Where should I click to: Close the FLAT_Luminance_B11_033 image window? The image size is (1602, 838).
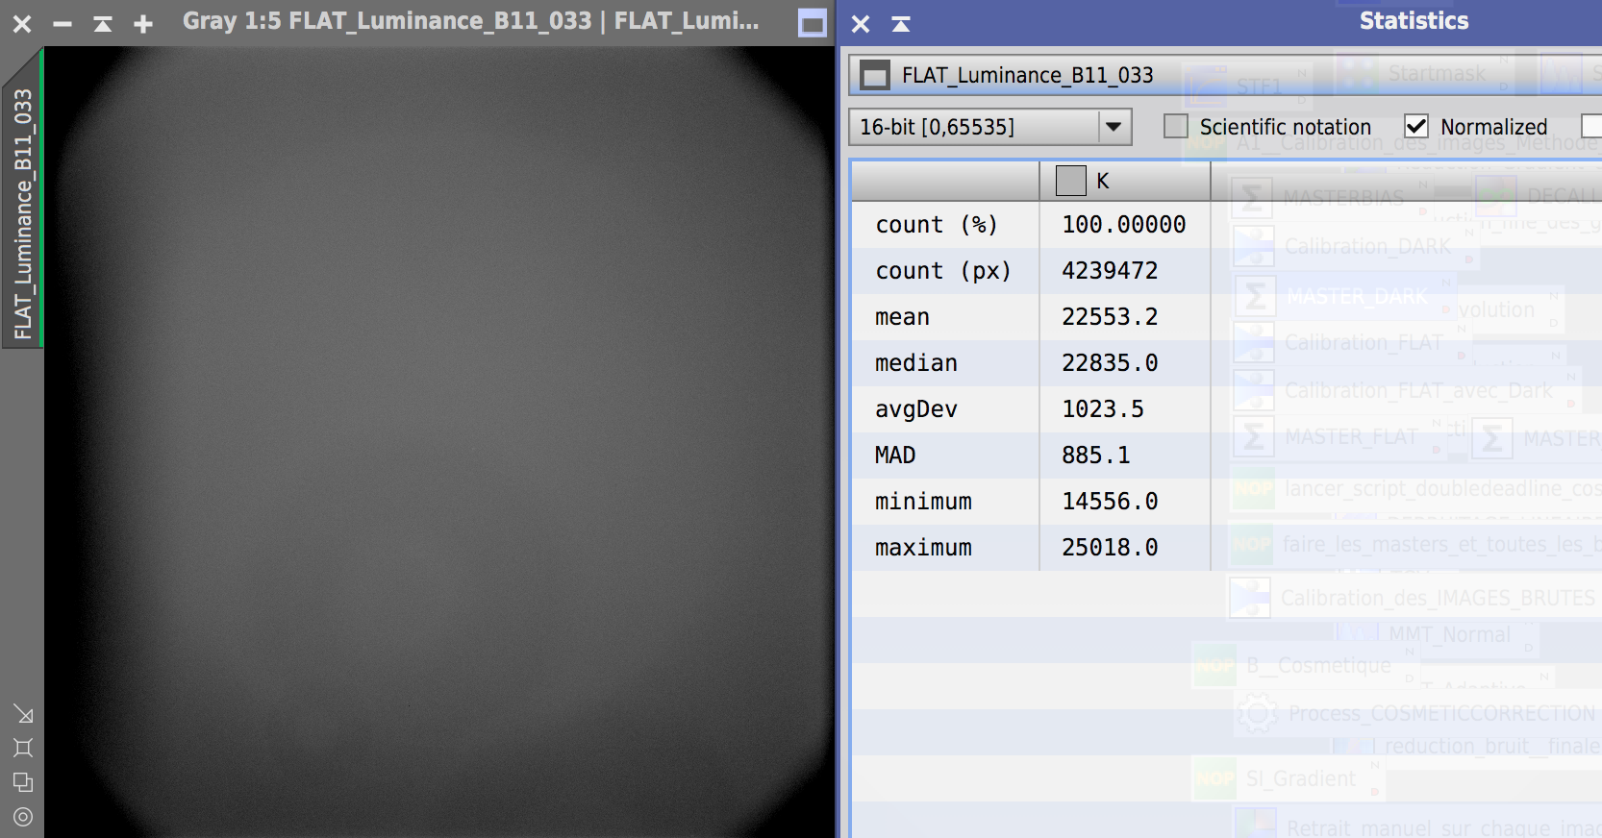click(x=22, y=24)
